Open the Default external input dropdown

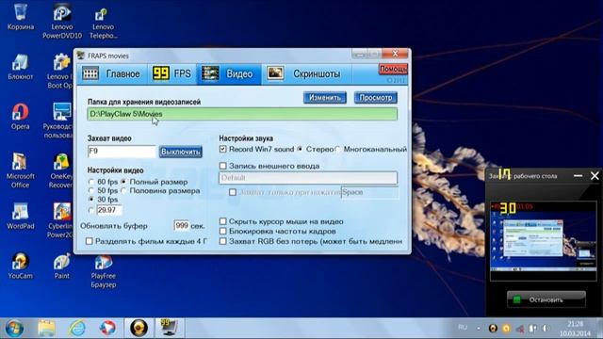click(x=308, y=178)
